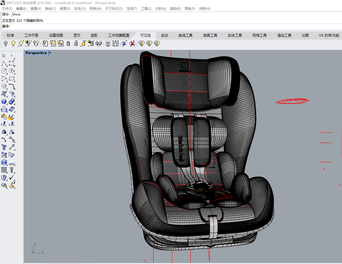Select the Sphere tool in the sidebar
Screen dimensions: 342x264
pyautogui.click(x=12, y=101)
